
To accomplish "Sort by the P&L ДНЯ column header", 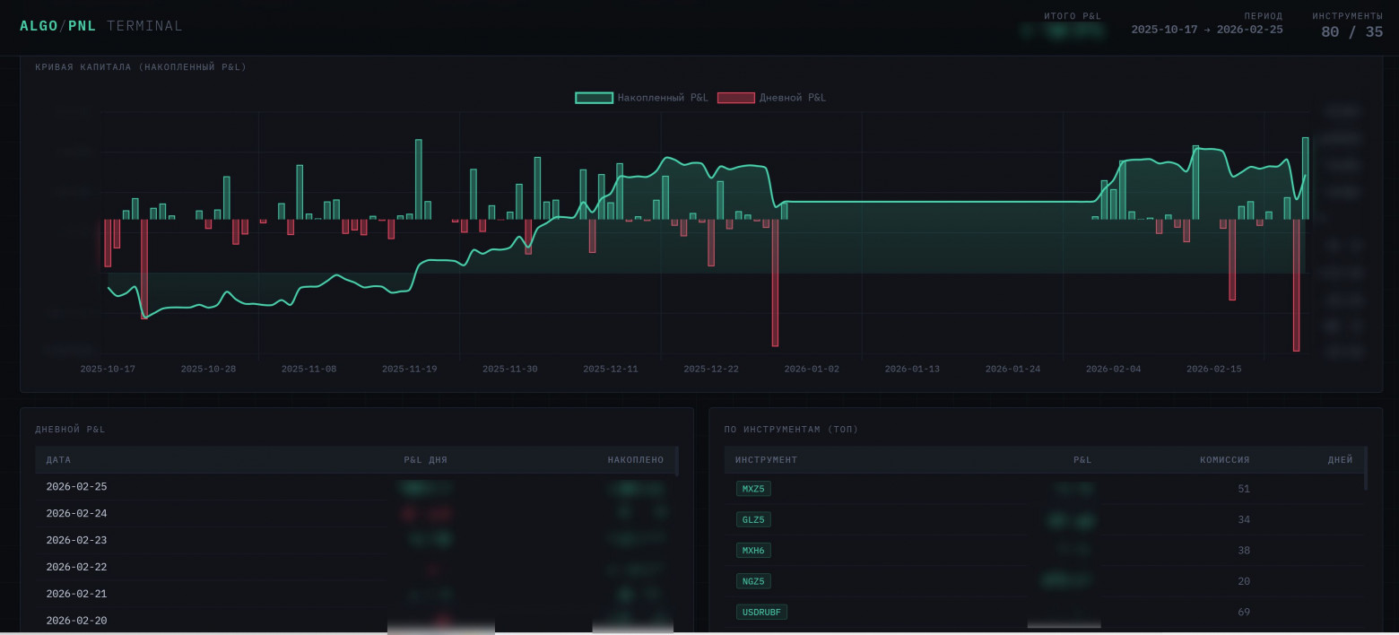I will [x=425, y=460].
